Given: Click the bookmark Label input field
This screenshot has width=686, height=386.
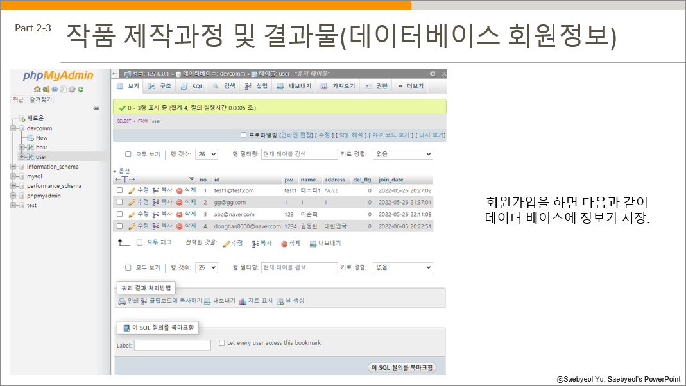Looking at the screenshot, I should click(x=173, y=346).
